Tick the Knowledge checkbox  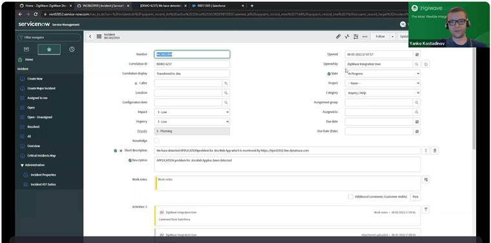[x=156, y=141]
